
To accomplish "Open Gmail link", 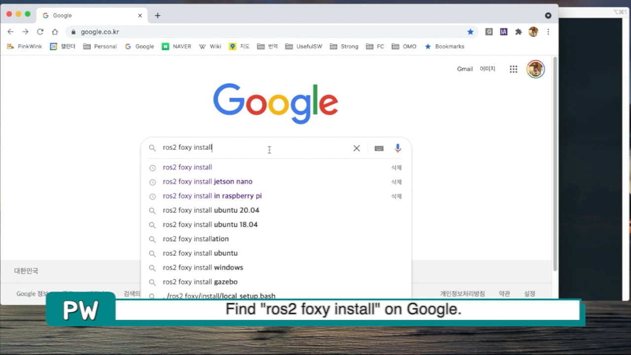I will pos(465,69).
